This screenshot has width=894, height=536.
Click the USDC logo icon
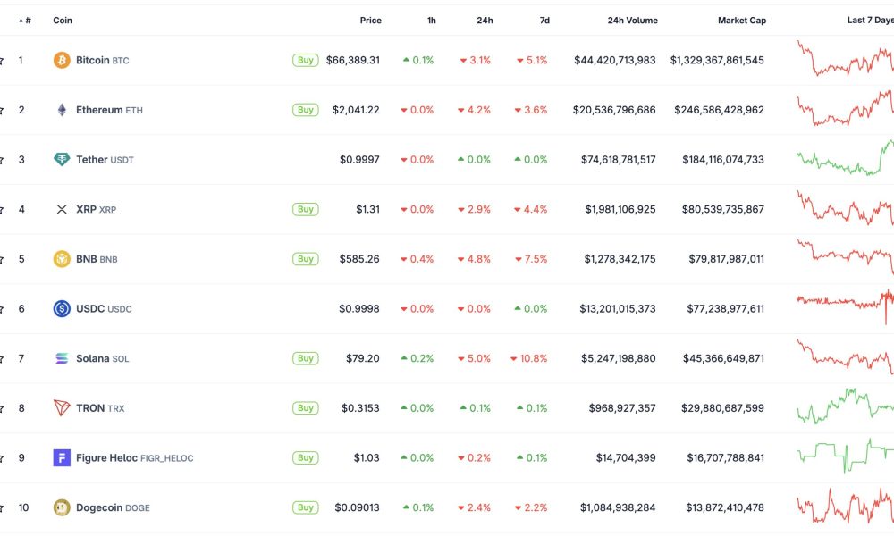61,308
